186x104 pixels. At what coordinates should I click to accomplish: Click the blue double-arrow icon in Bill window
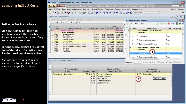(127, 28)
